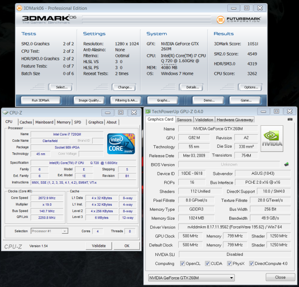Click the Select tests button
Screen dimensions: 299x287
point(61,87)
